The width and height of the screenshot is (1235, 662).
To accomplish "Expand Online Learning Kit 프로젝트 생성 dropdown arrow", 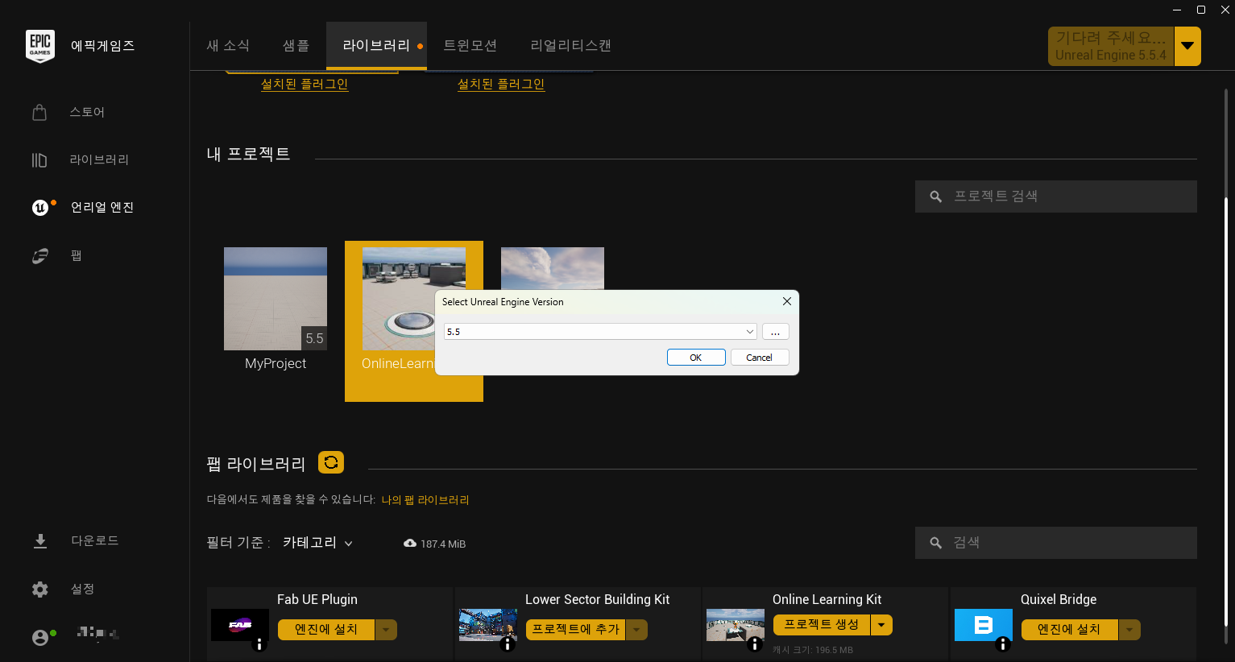I will tap(882, 625).
